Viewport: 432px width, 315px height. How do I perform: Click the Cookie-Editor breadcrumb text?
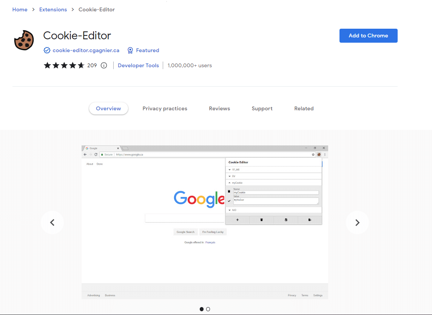96,9
